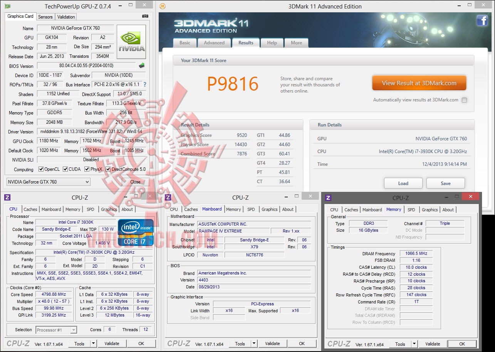Viewport: 495px width, 352px height.
Task: Click the Graphics Score 9520 value
Action: tap(242, 135)
